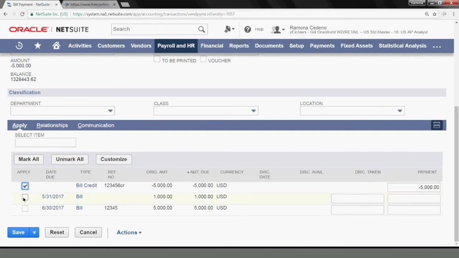
Task: Open the user role avatar menu
Action: point(278,30)
